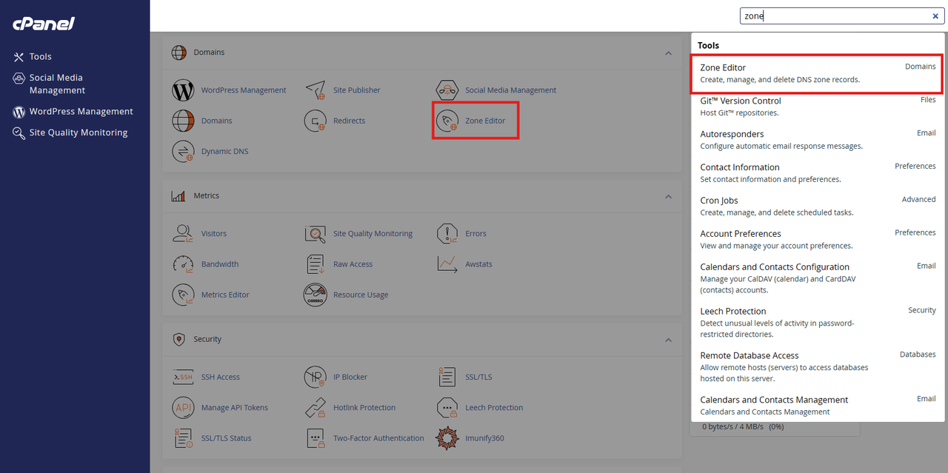Launch Social Media Management icon in Domains section
The height and width of the screenshot is (473, 948).
pos(447,90)
